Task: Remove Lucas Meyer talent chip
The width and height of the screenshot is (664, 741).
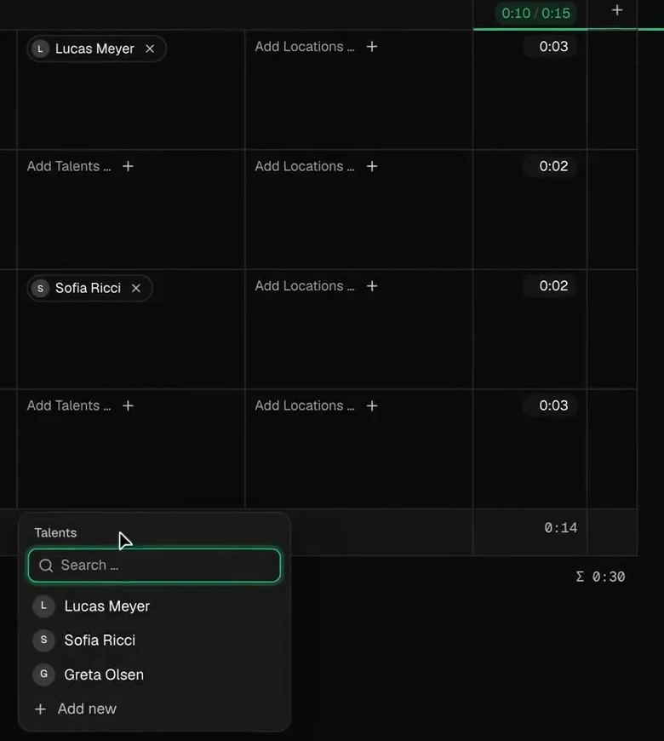Action: coord(150,49)
